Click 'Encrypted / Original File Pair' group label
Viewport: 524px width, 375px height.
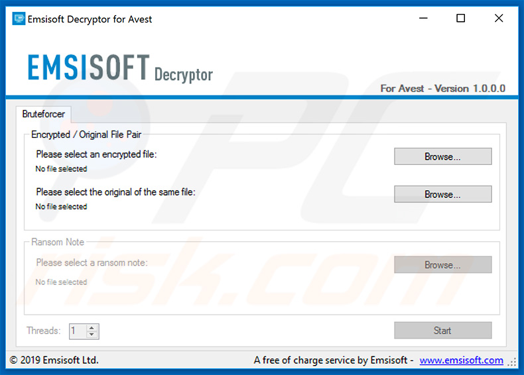click(86, 134)
